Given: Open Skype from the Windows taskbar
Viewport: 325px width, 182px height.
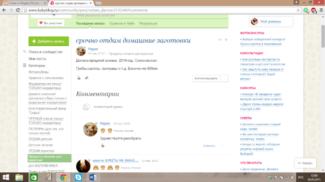Looking at the screenshot, I should pos(78,177).
